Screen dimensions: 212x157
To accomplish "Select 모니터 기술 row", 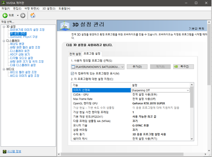I will tap(131, 125).
